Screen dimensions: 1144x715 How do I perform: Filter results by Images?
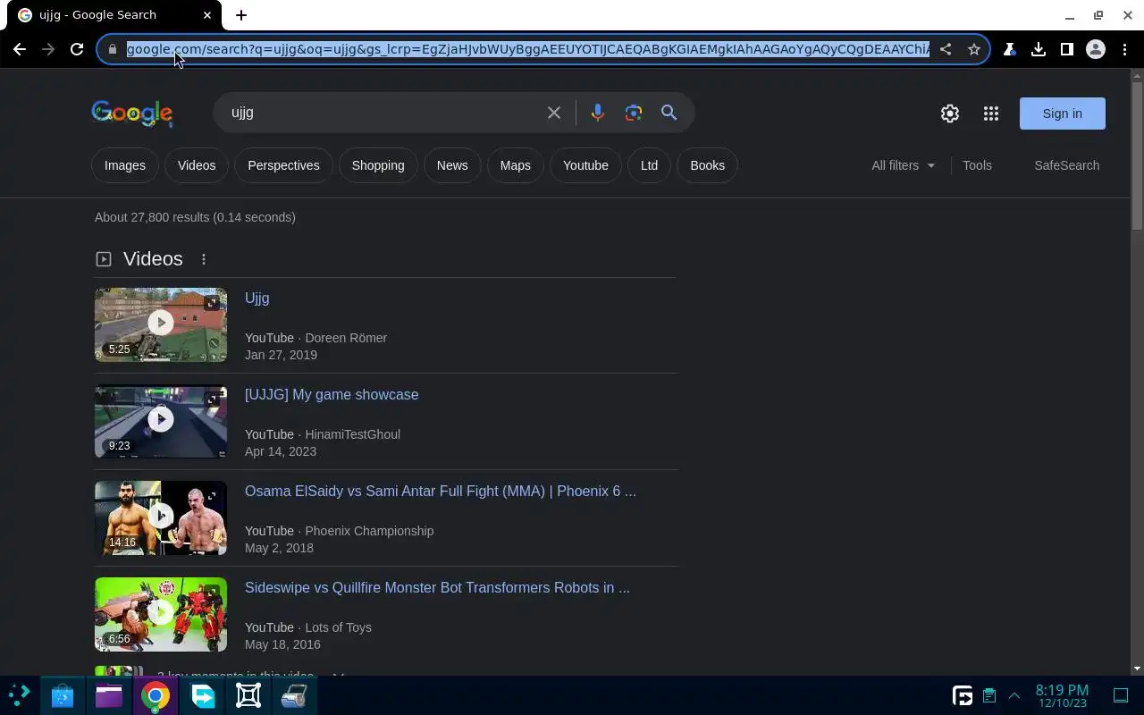coord(125,165)
